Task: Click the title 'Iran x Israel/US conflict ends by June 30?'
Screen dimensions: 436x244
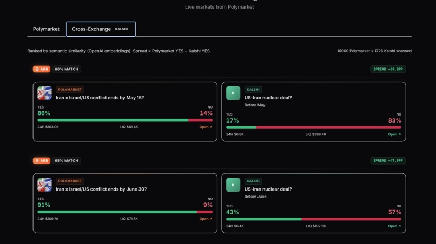Action: coord(101,189)
